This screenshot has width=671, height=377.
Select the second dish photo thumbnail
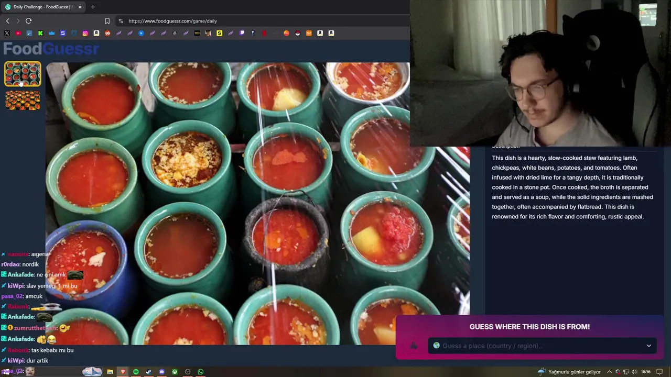(x=23, y=101)
